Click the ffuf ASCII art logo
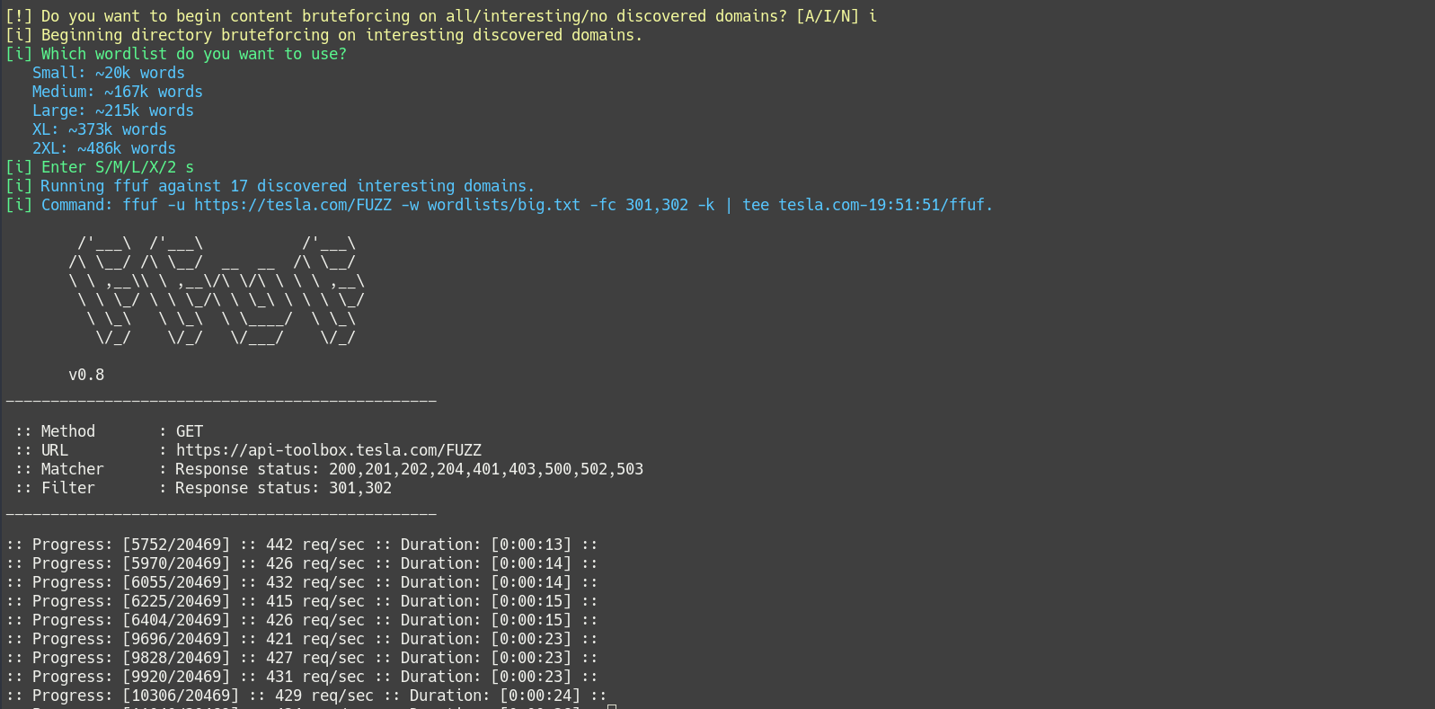The width and height of the screenshot is (1435, 709). point(217,290)
